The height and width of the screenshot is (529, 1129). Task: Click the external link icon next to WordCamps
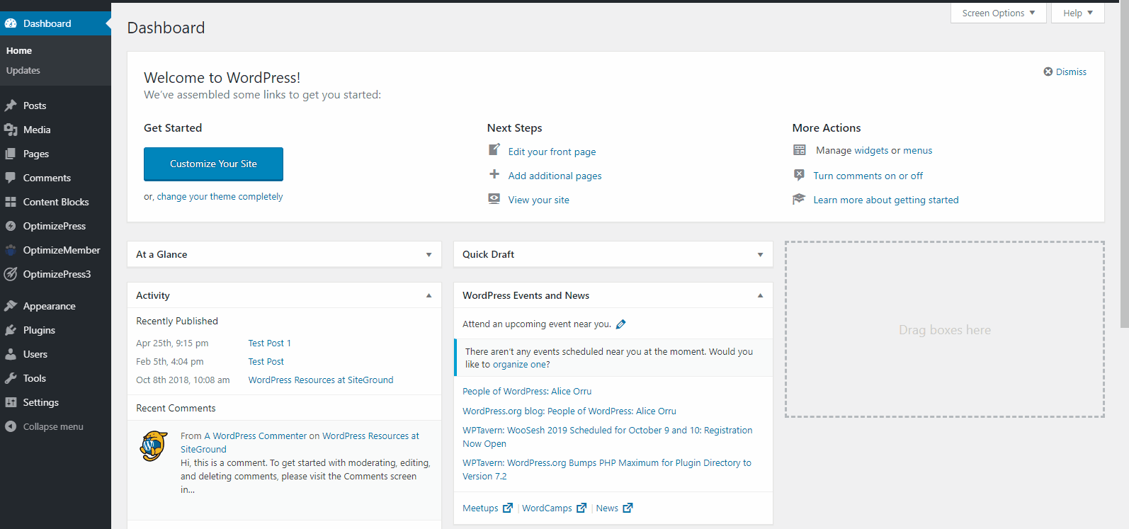point(581,508)
